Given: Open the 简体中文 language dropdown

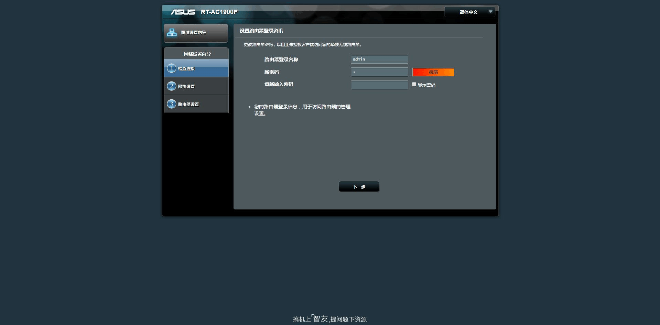Looking at the screenshot, I should pyautogui.click(x=469, y=12).
